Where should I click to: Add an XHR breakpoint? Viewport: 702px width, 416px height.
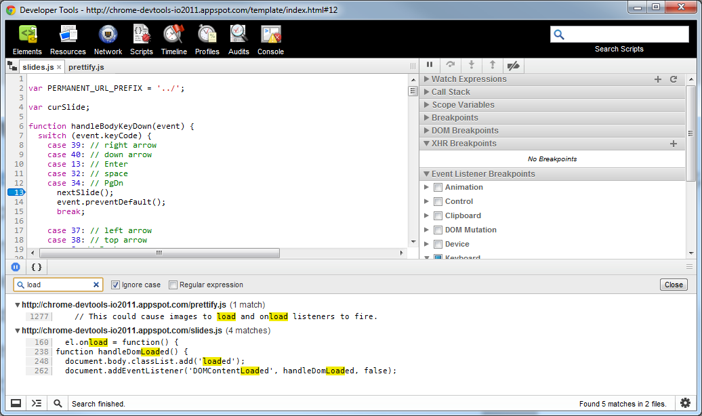point(674,144)
